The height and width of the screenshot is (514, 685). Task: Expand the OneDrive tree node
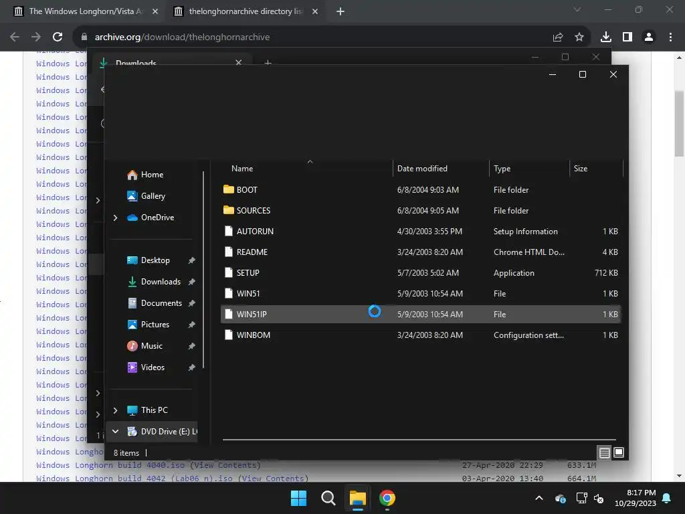click(x=115, y=218)
